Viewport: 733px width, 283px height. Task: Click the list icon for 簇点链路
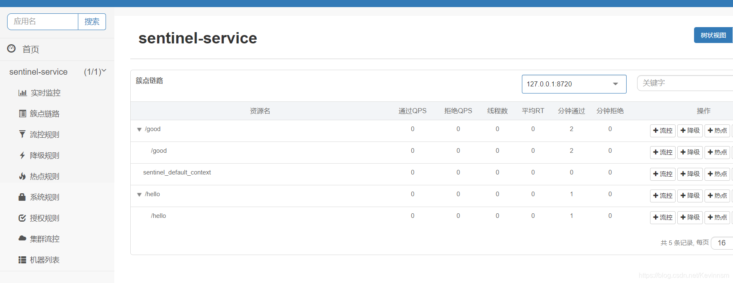point(23,114)
